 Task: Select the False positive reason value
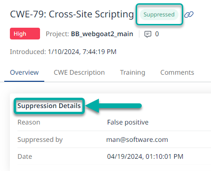tap(128, 122)
